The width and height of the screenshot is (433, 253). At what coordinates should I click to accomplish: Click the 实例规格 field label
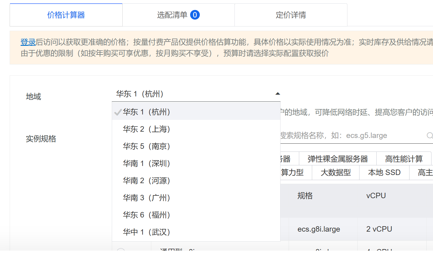(41, 139)
